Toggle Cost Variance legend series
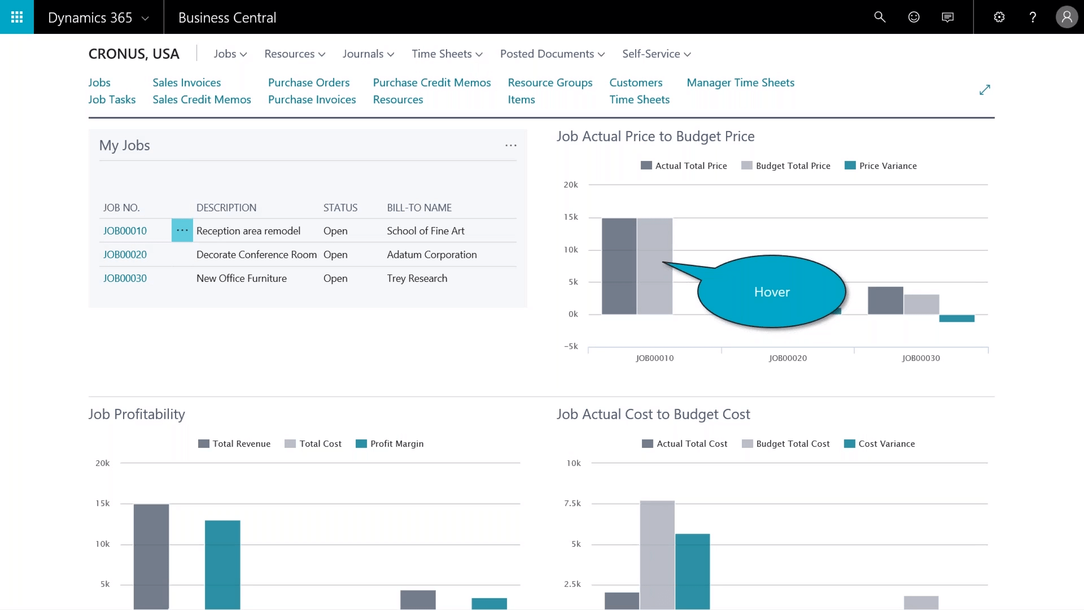The height and width of the screenshot is (610, 1084). [x=880, y=443]
